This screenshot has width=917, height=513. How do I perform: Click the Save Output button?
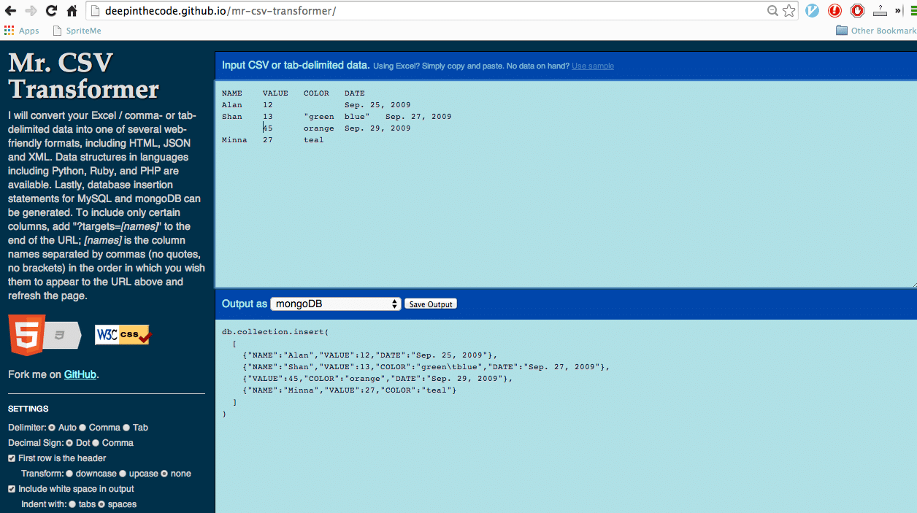(x=430, y=304)
